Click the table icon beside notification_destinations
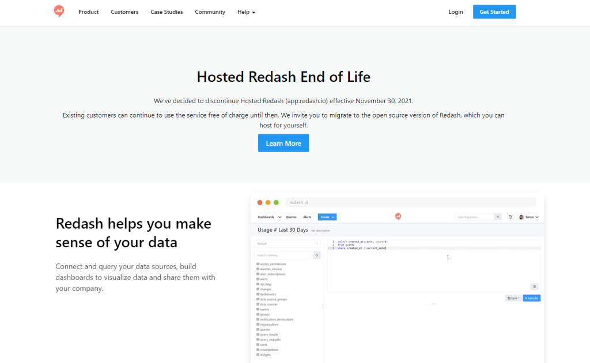 pos(258,319)
